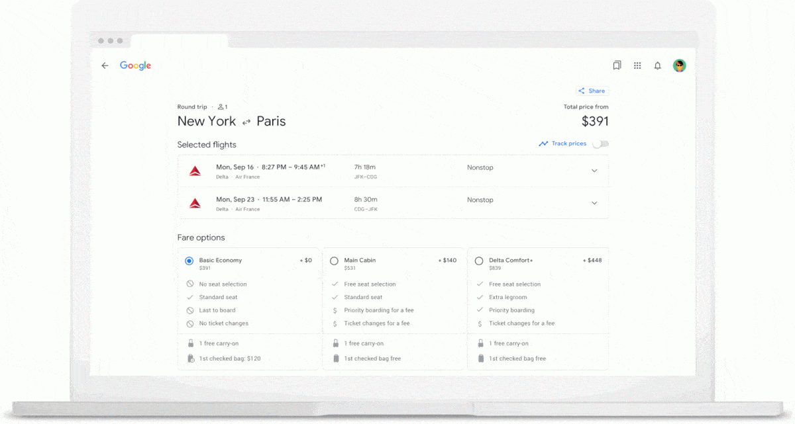Click Delta Comfort+ checked bag free icon
This screenshot has width=795, height=424.
click(x=480, y=359)
